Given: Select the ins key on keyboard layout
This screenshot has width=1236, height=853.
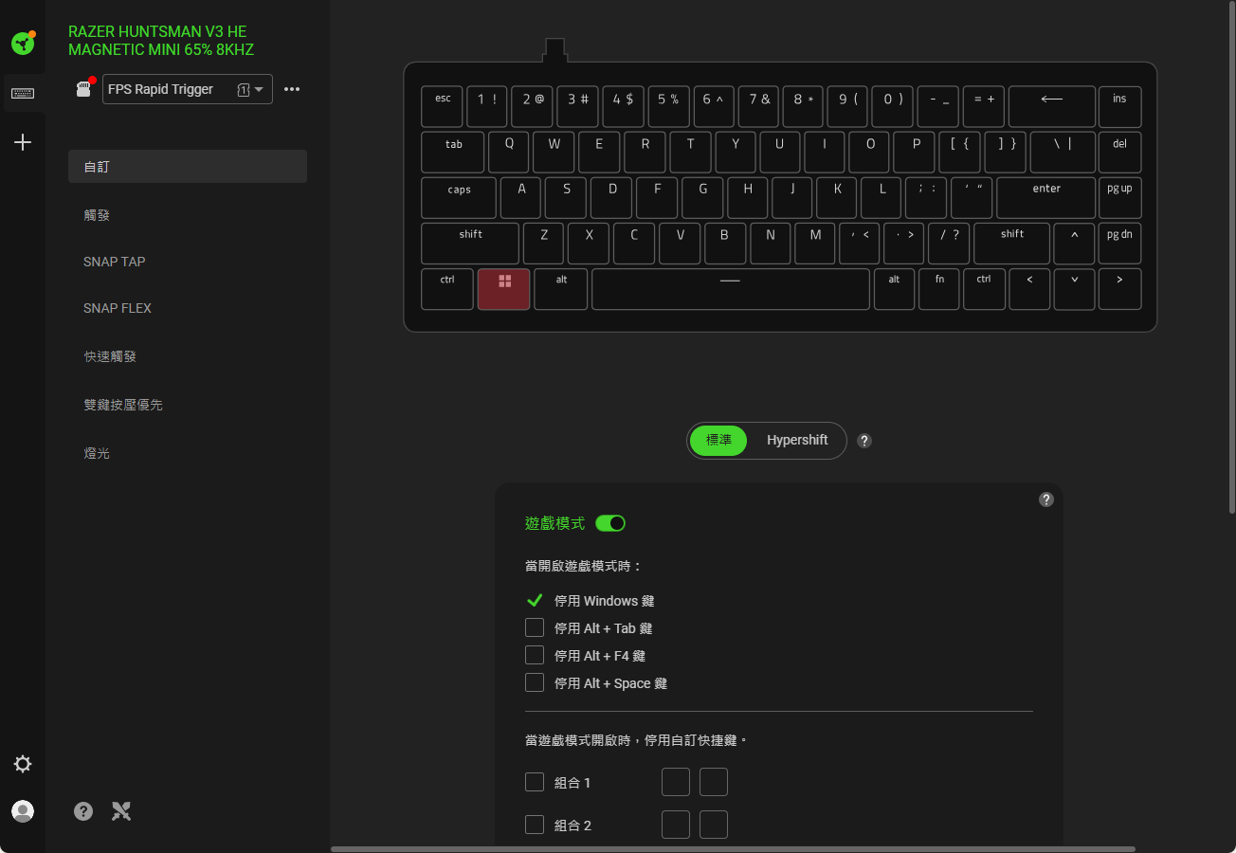Looking at the screenshot, I should click(1119, 107).
